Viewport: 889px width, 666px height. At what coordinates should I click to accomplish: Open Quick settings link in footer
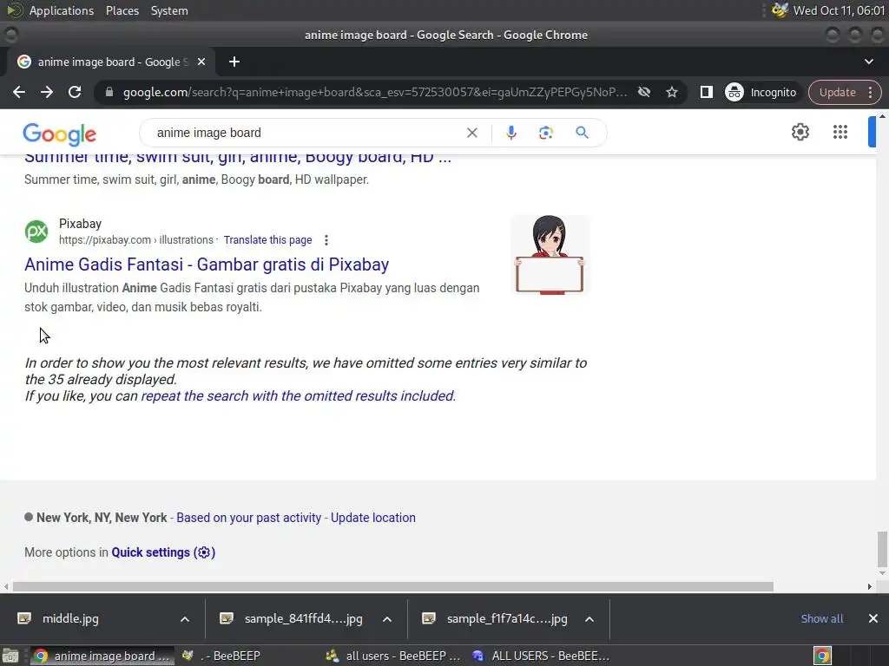click(163, 552)
